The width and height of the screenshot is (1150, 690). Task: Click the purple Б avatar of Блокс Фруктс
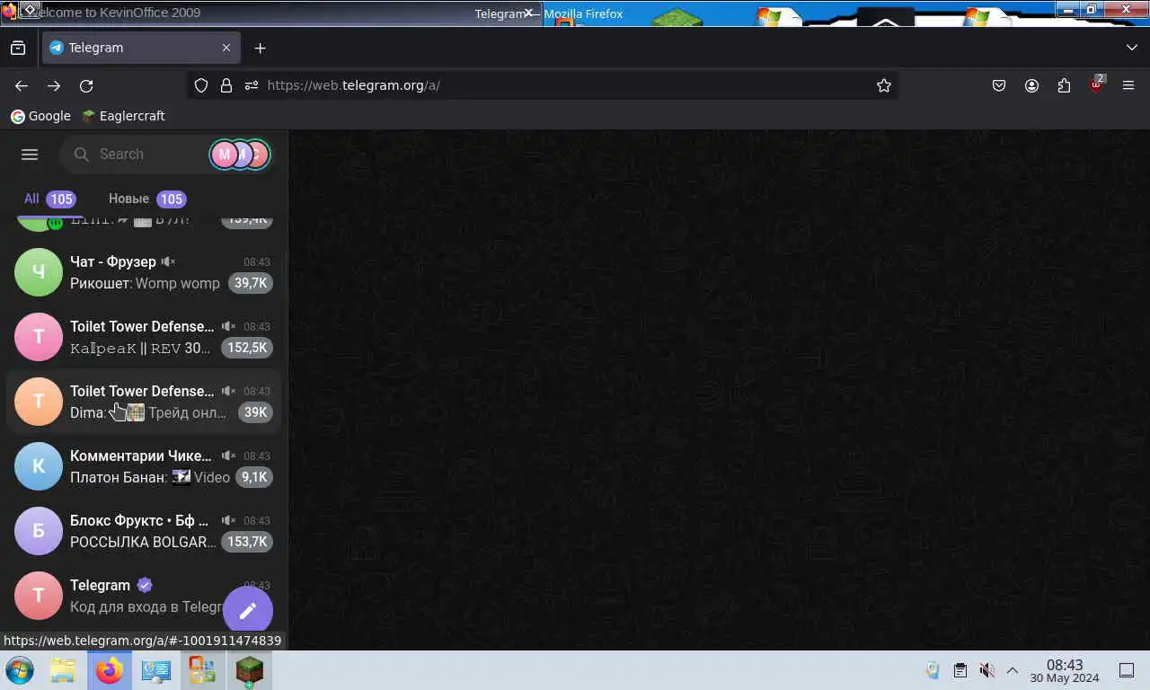pyautogui.click(x=39, y=531)
